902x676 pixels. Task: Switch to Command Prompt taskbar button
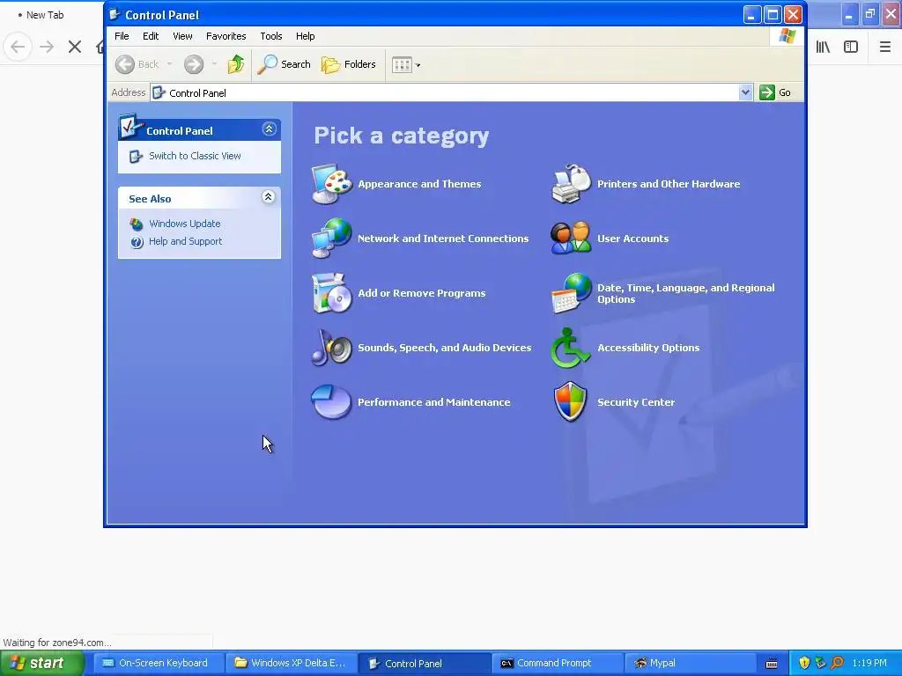pyautogui.click(x=558, y=664)
